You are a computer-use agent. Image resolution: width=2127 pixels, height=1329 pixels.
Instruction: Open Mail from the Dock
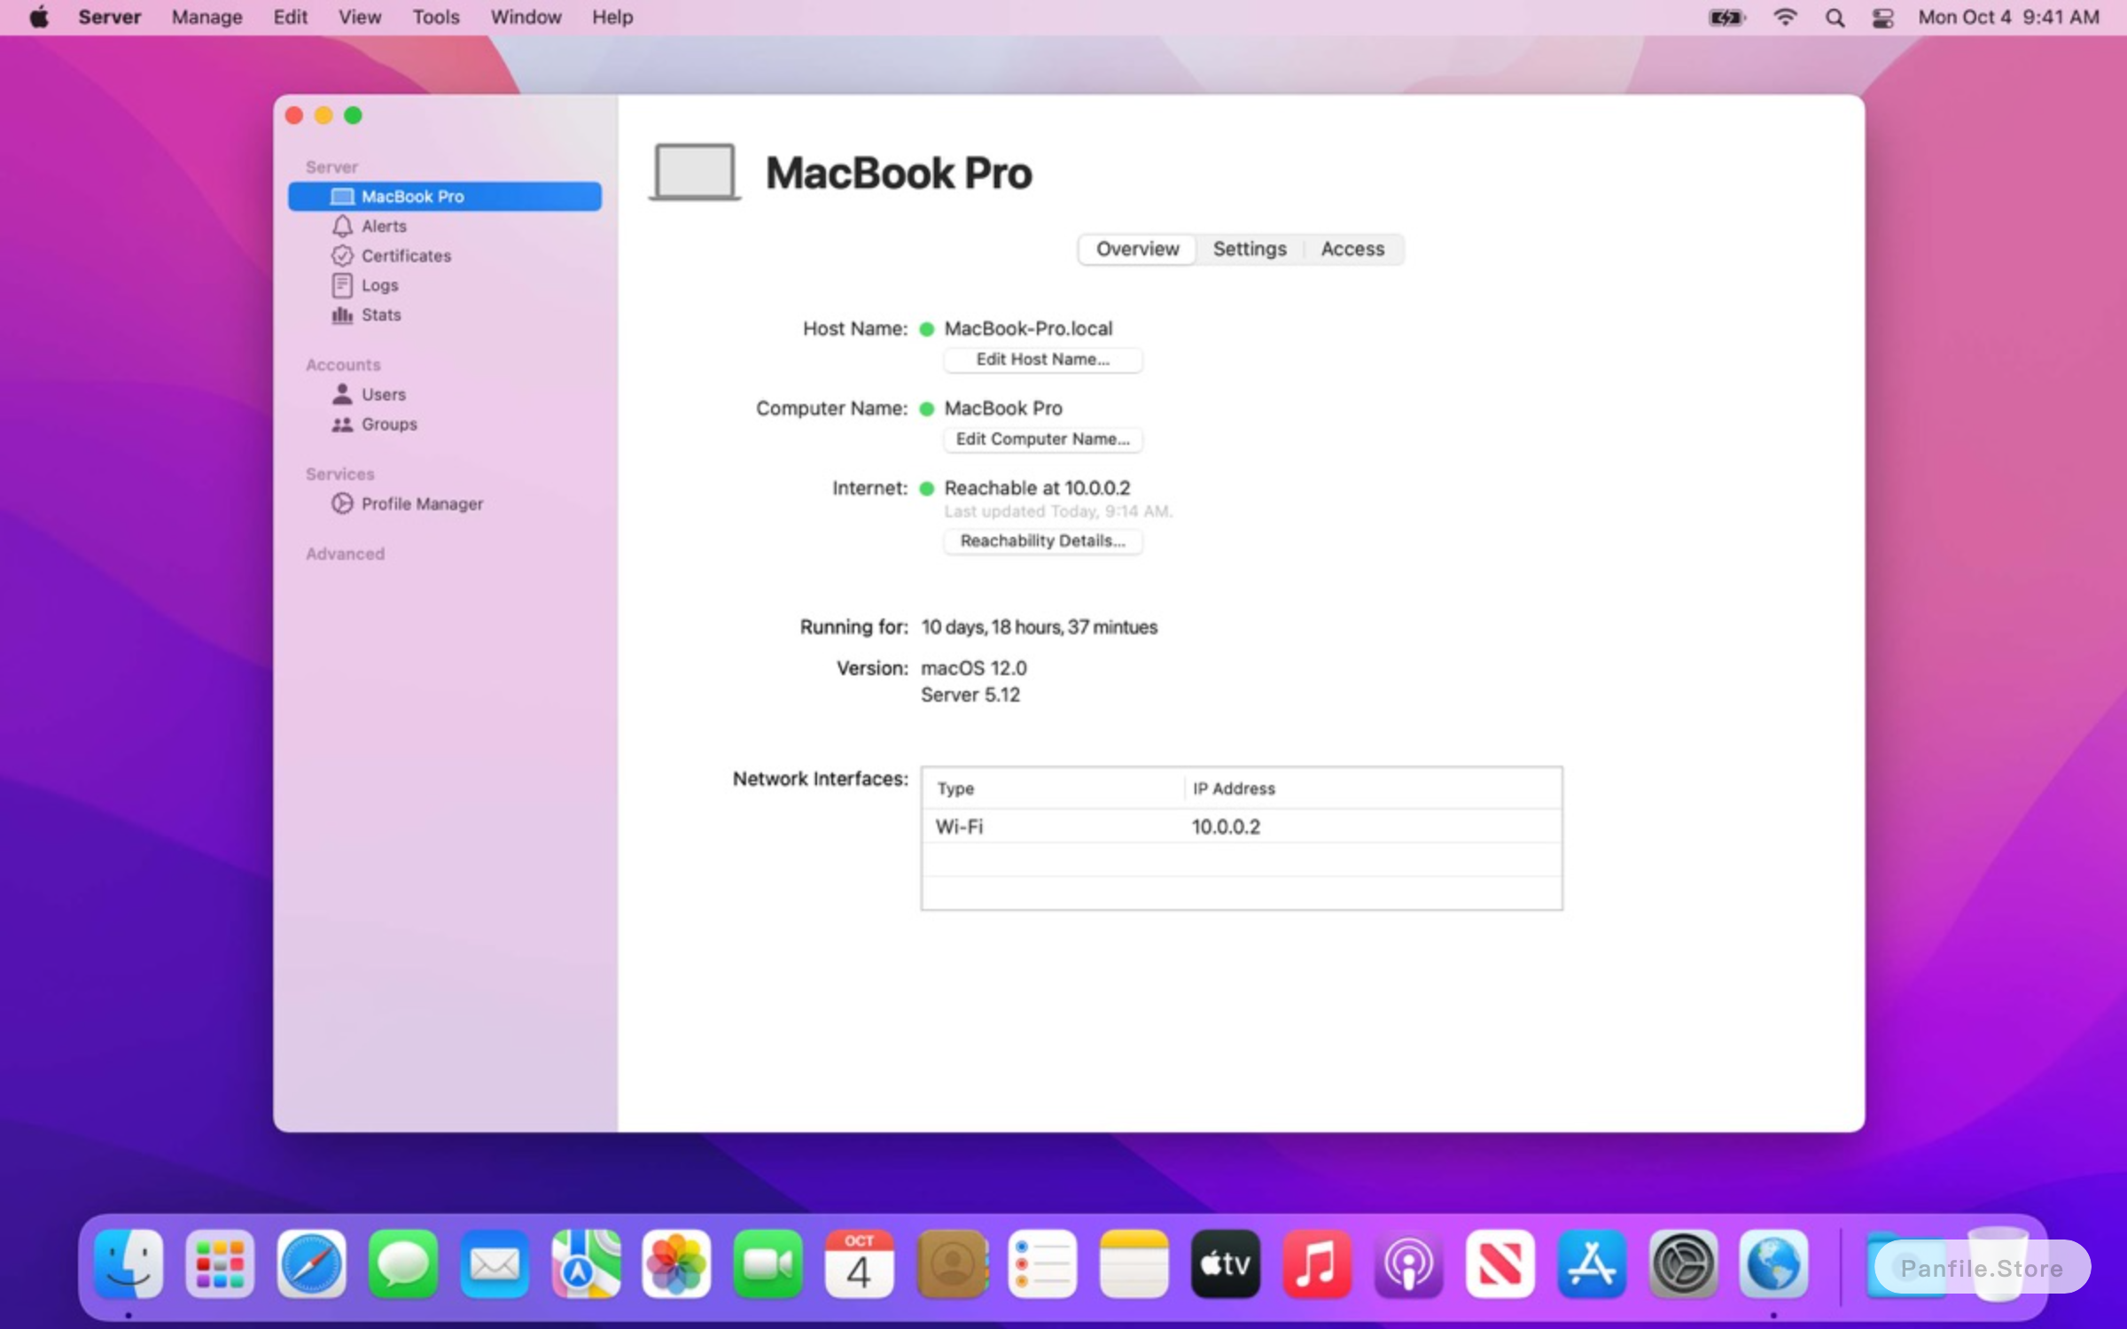click(495, 1264)
